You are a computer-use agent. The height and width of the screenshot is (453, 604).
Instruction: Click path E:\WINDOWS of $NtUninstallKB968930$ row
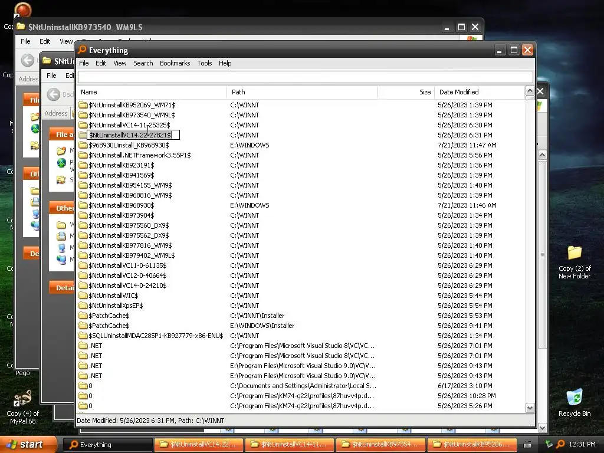(x=250, y=205)
